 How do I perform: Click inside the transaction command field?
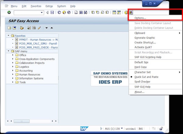pos(27,13)
